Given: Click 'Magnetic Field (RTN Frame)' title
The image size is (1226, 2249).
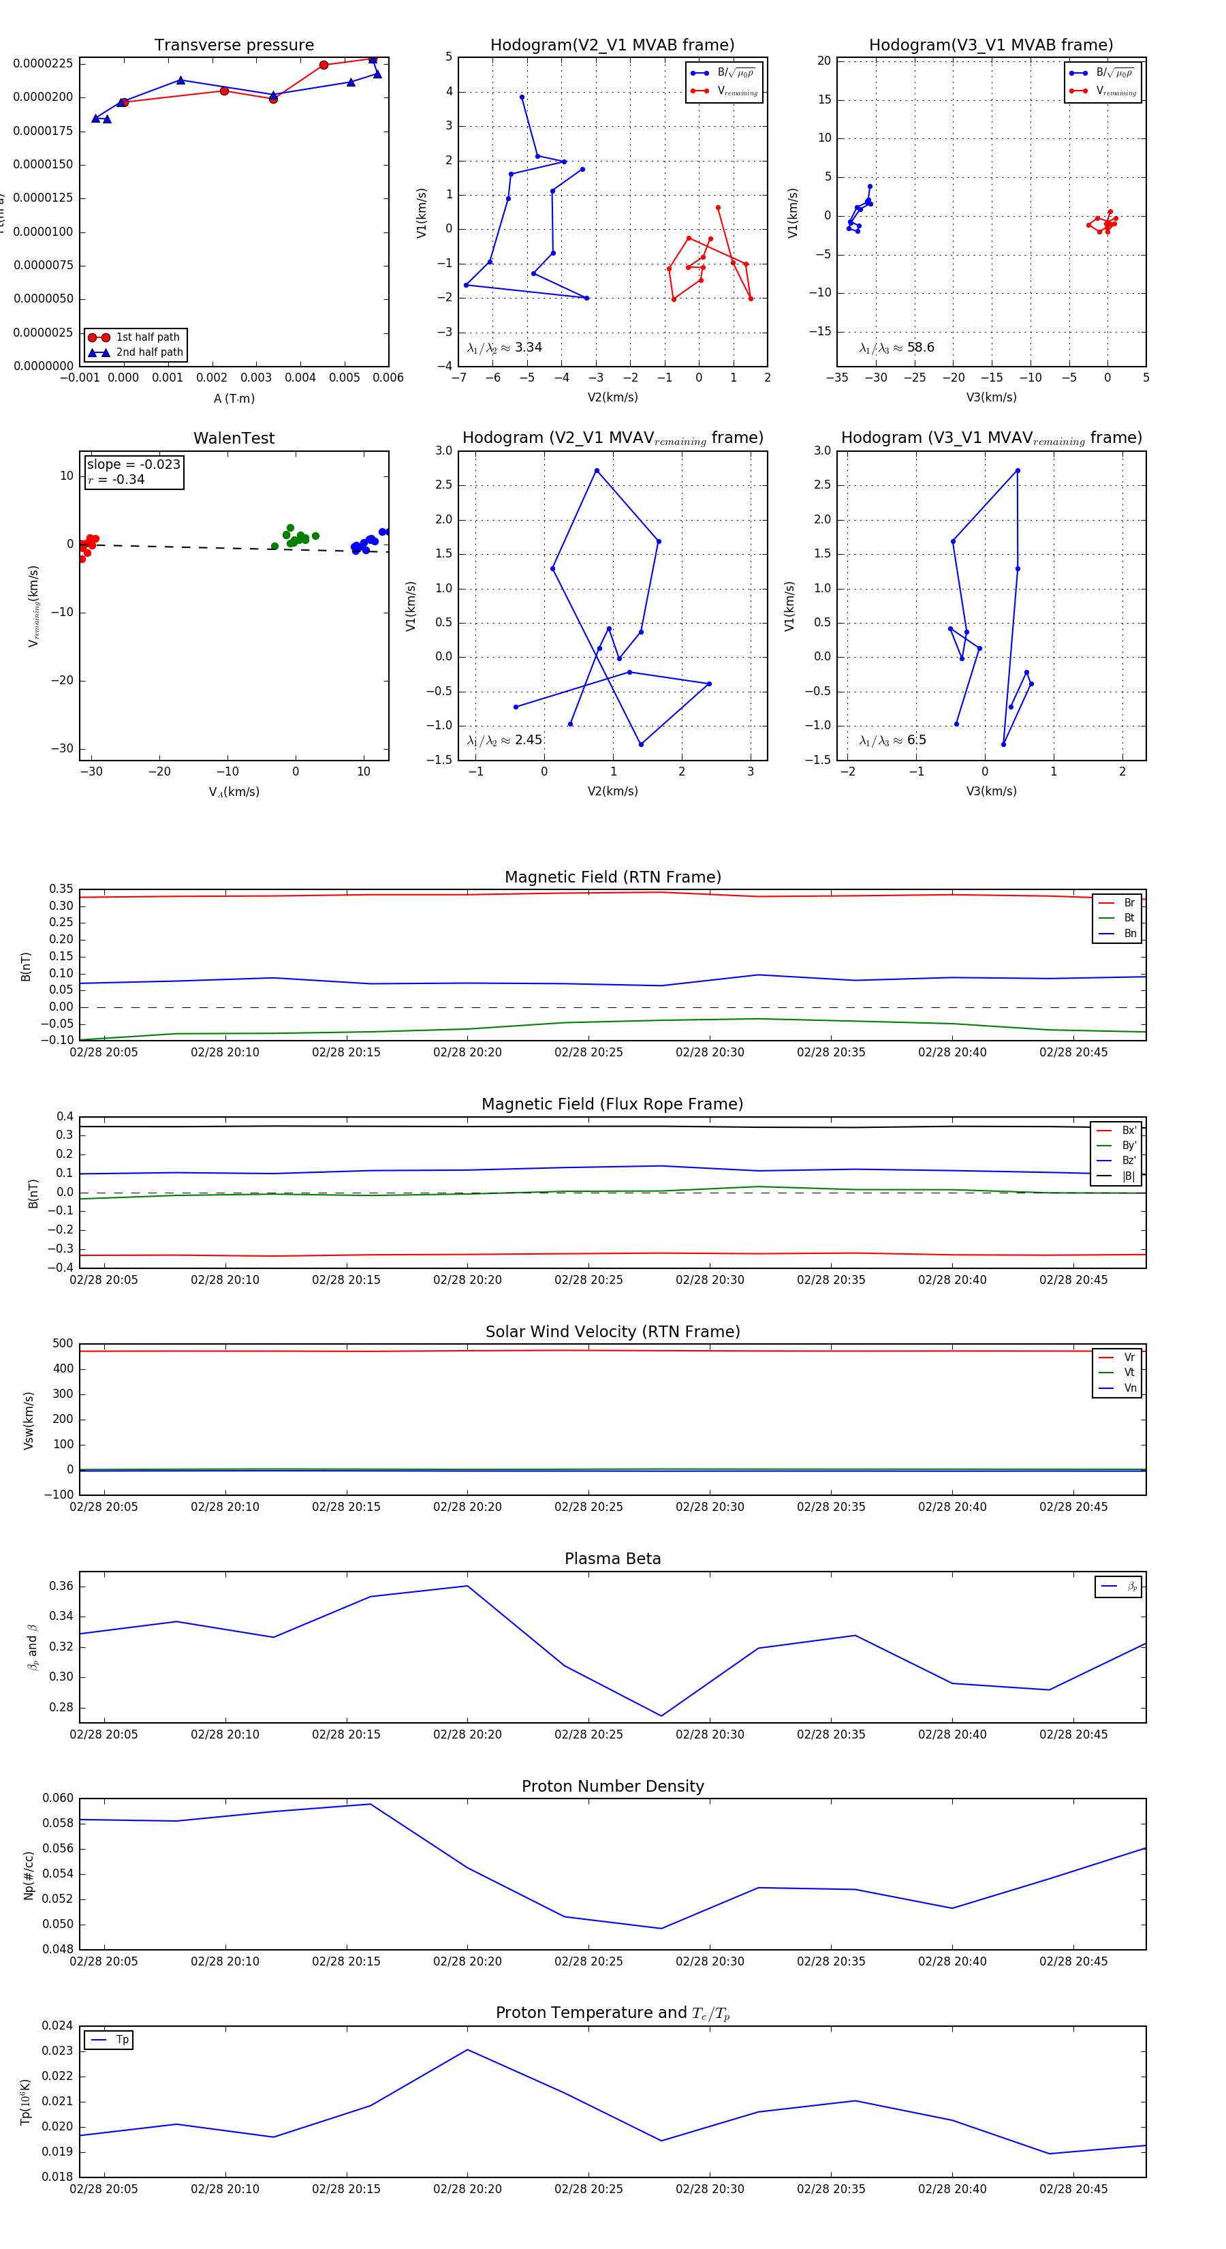Looking at the screenshot, I should pyautogui.click(x=612, y=877).
